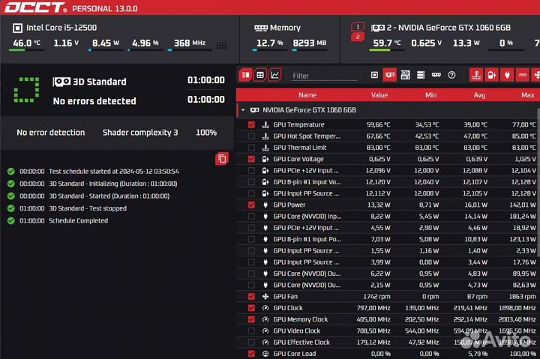Enable the GPU Hot Spot Temperature checkbox
Image resolution: width=540 pixels, height=359 pixels.
click(251, 136)
